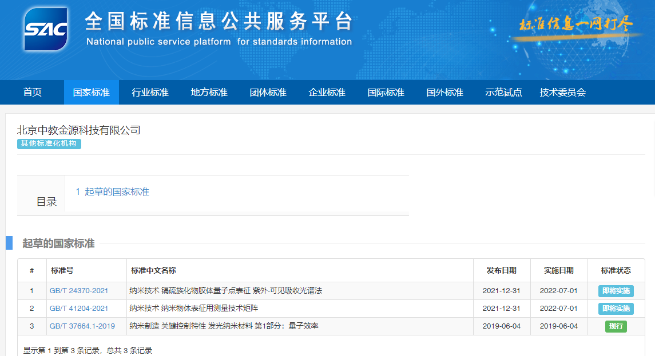Click the 标准信息一网打尽 slogan banner

tap(575, 25)
